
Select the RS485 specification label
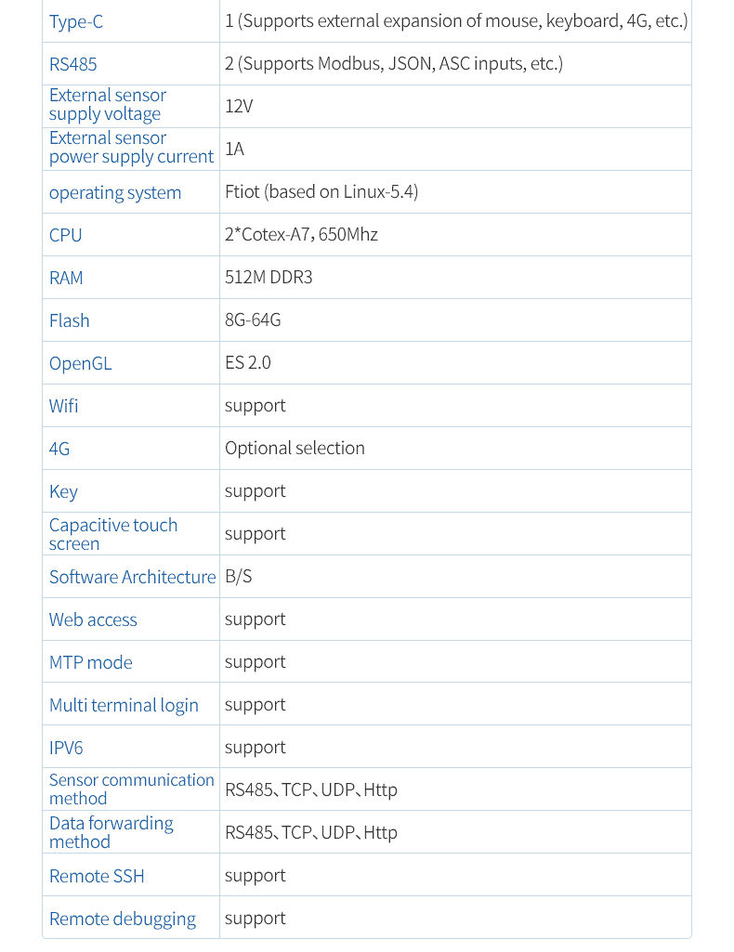(x=72, y=64)
